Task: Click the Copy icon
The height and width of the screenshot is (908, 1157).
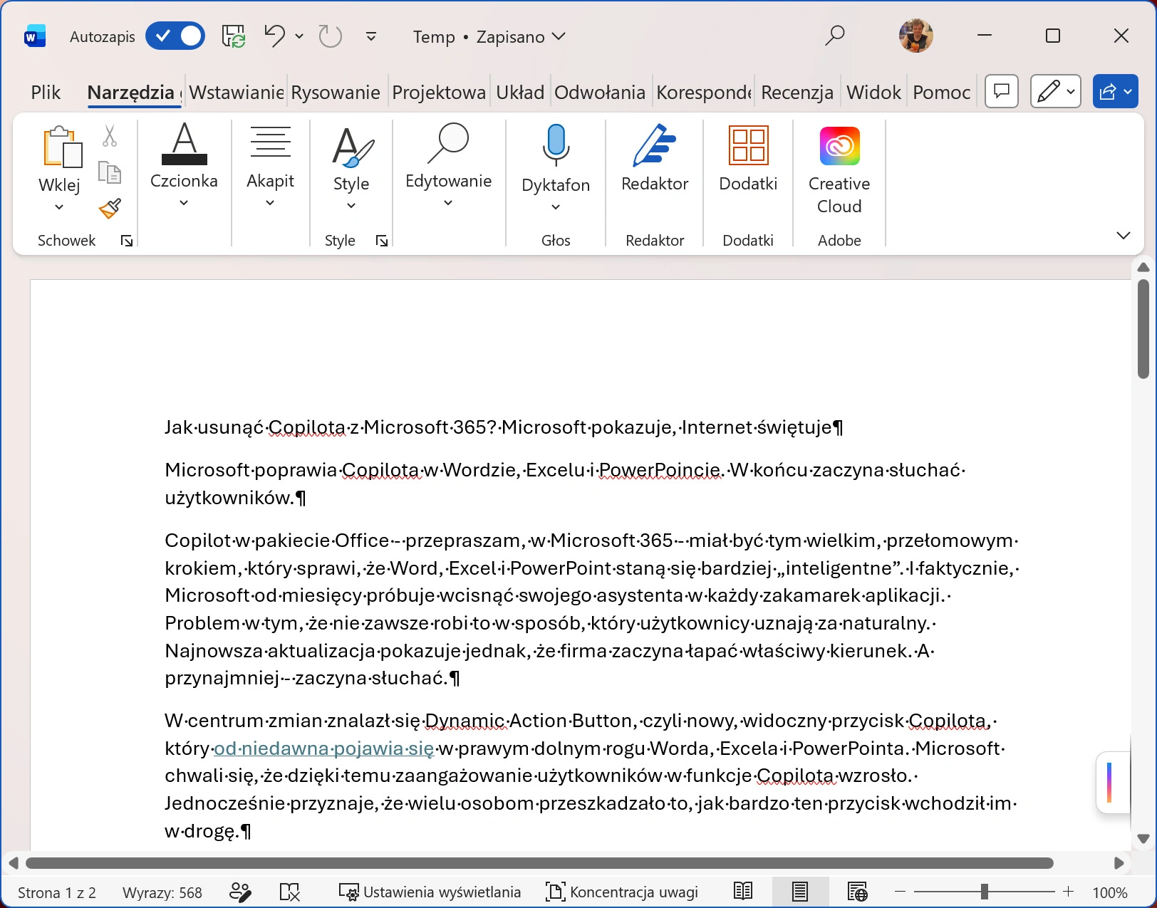Action: (x=109, y=172)
